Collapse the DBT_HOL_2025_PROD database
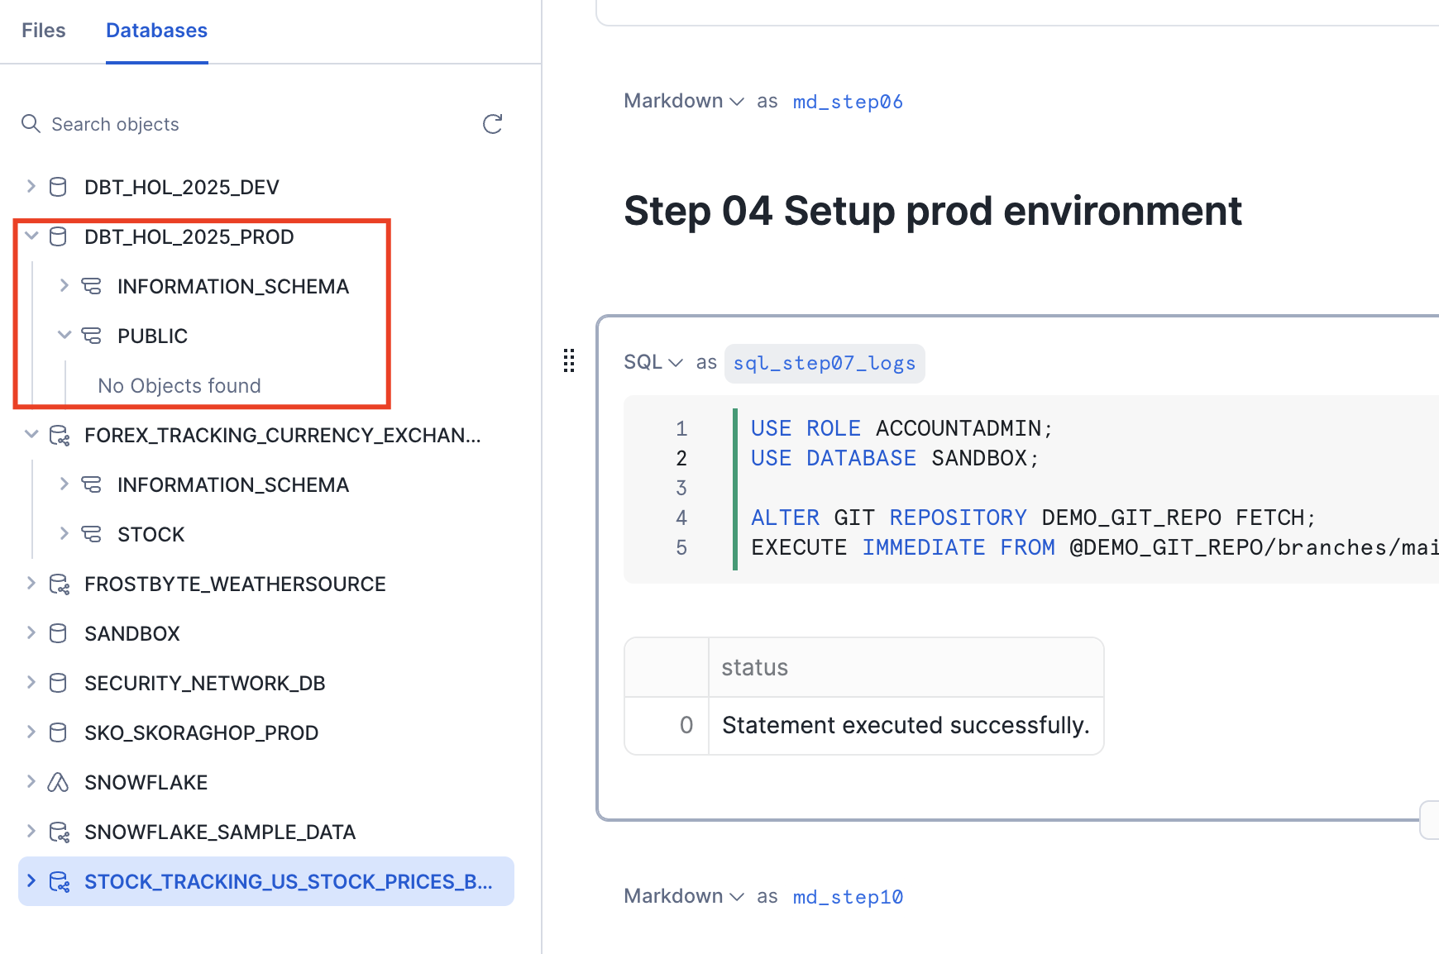1439x954 pixels. 31,236
